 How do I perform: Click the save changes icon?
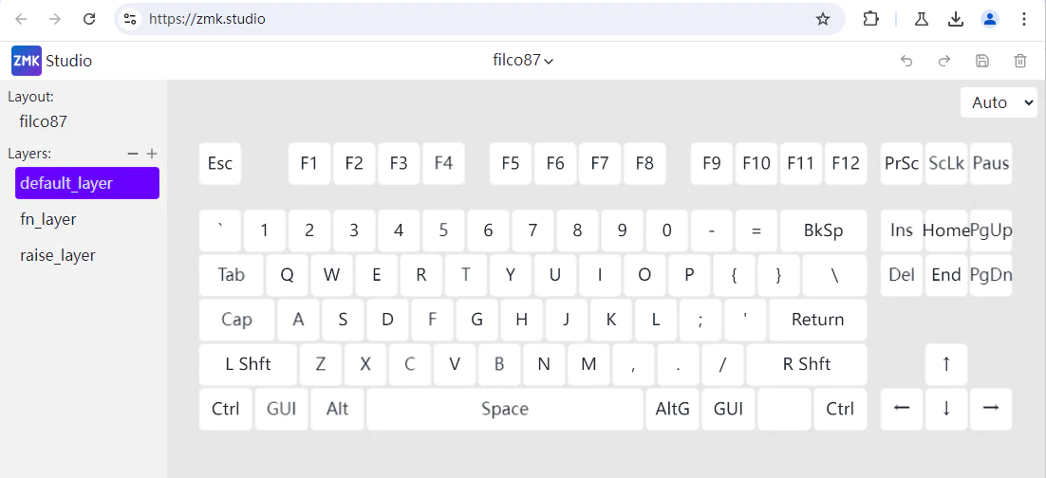[982, 61]
